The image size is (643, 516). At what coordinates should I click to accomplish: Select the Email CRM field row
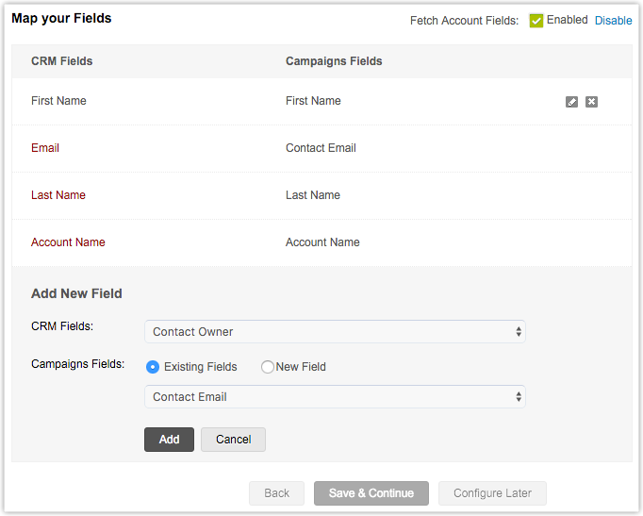45,148
